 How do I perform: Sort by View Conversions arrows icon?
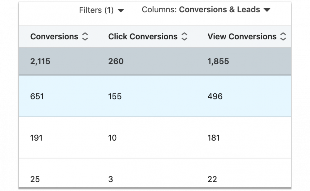[283, 36]
